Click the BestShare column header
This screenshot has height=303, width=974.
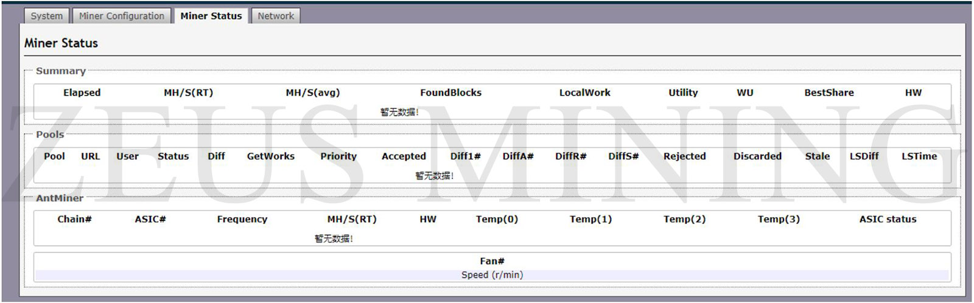point(829,92)
